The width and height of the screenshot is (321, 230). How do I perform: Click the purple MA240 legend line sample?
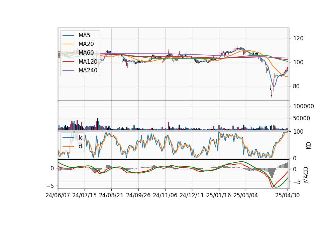(x=68, y=70)
